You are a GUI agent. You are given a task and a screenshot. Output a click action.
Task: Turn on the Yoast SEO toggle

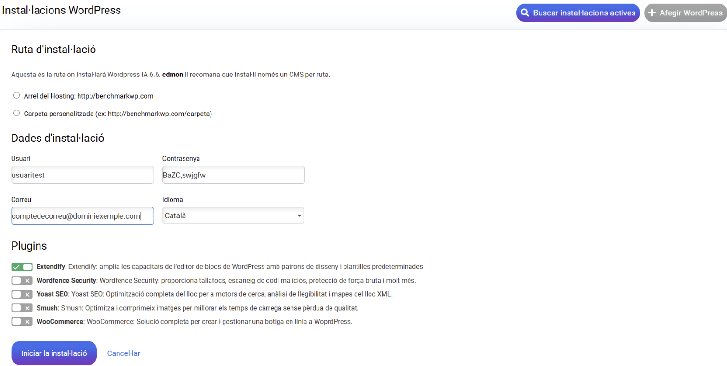click(x=22, y=294)
